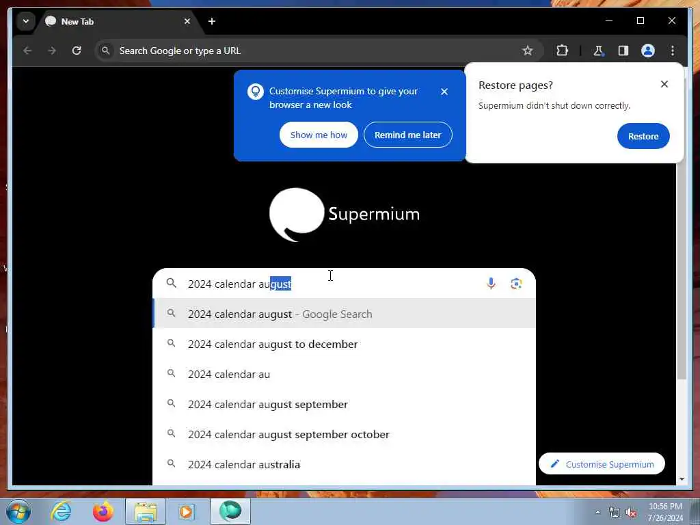
Task: Click the Show me how button
Action: pos(319,135)
